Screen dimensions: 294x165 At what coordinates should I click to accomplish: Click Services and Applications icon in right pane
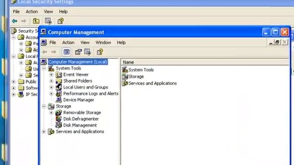click(x=125, y=83)
